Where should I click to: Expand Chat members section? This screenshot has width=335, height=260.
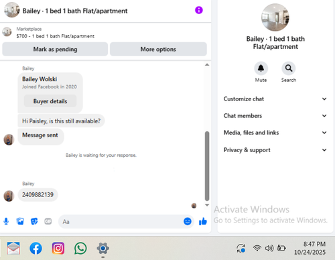pyautogui.click(x=275, y=116)
